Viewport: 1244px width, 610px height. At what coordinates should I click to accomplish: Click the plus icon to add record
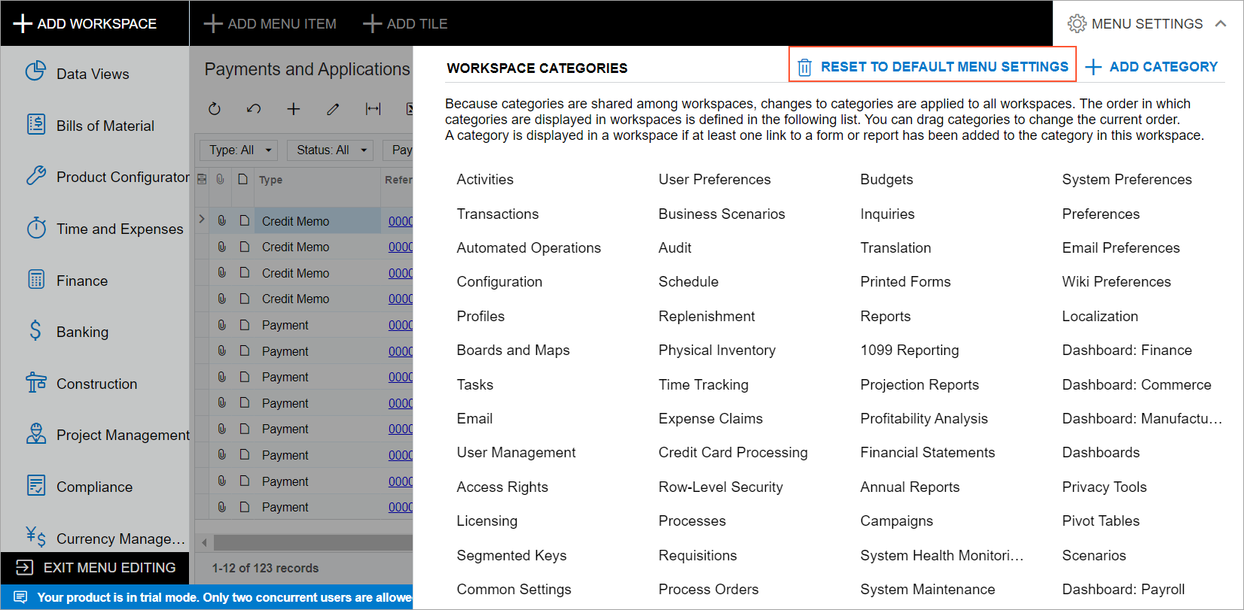[294, 109]
